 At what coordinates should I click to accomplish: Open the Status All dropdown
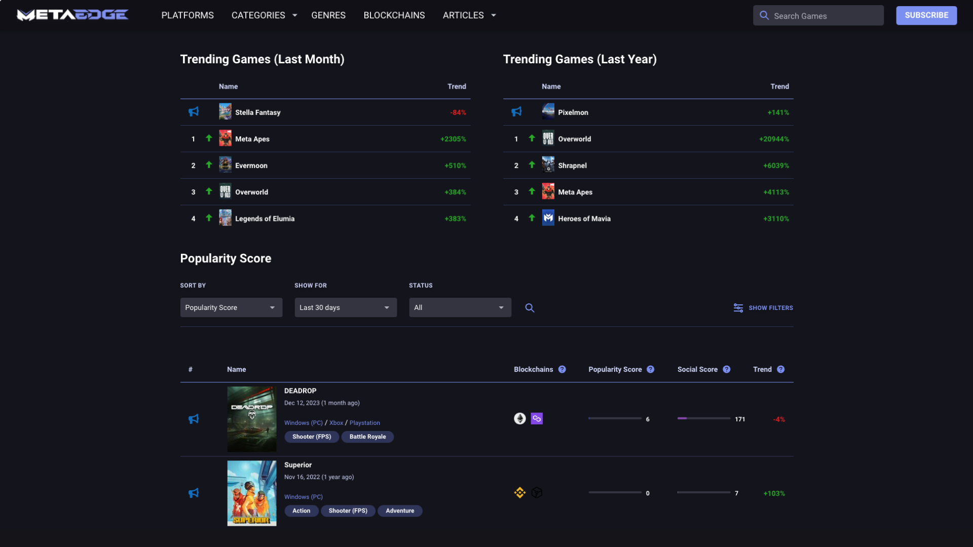pyautogui.click(x=460, y=307)
